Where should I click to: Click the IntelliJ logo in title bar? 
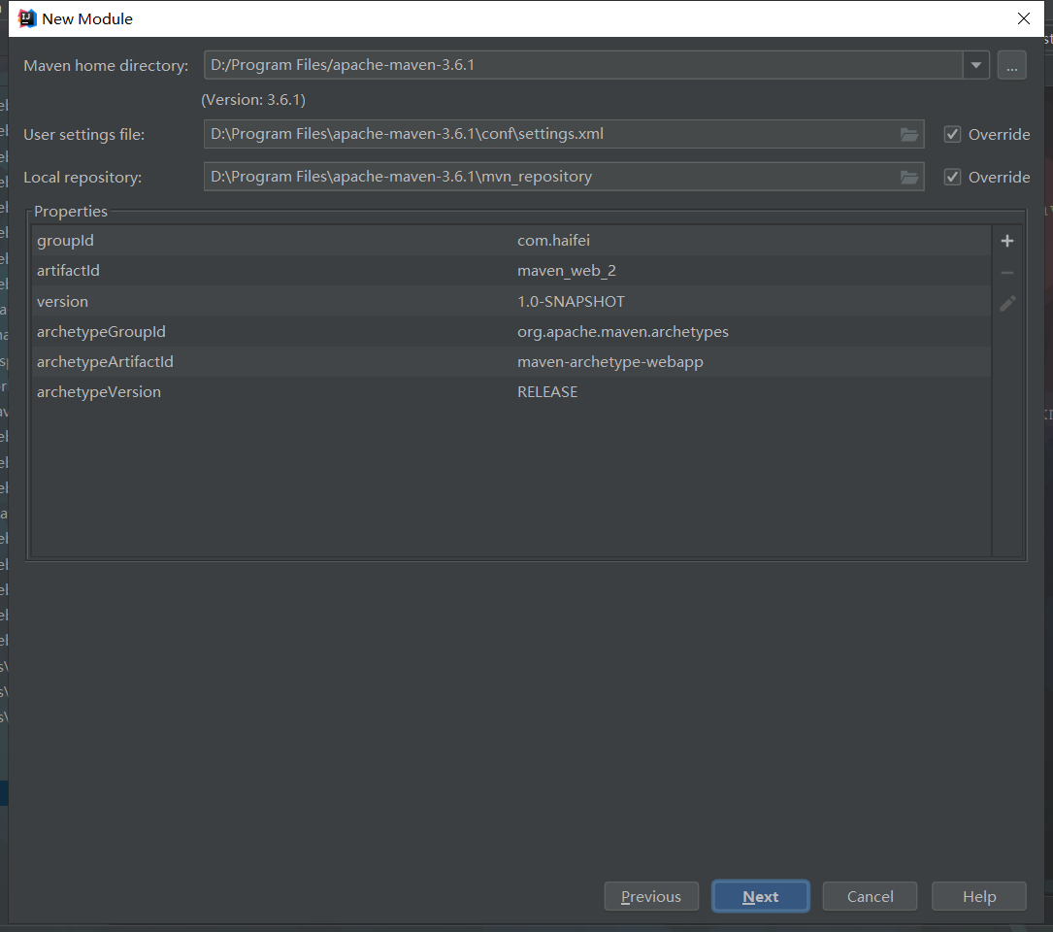coord(27,18)
